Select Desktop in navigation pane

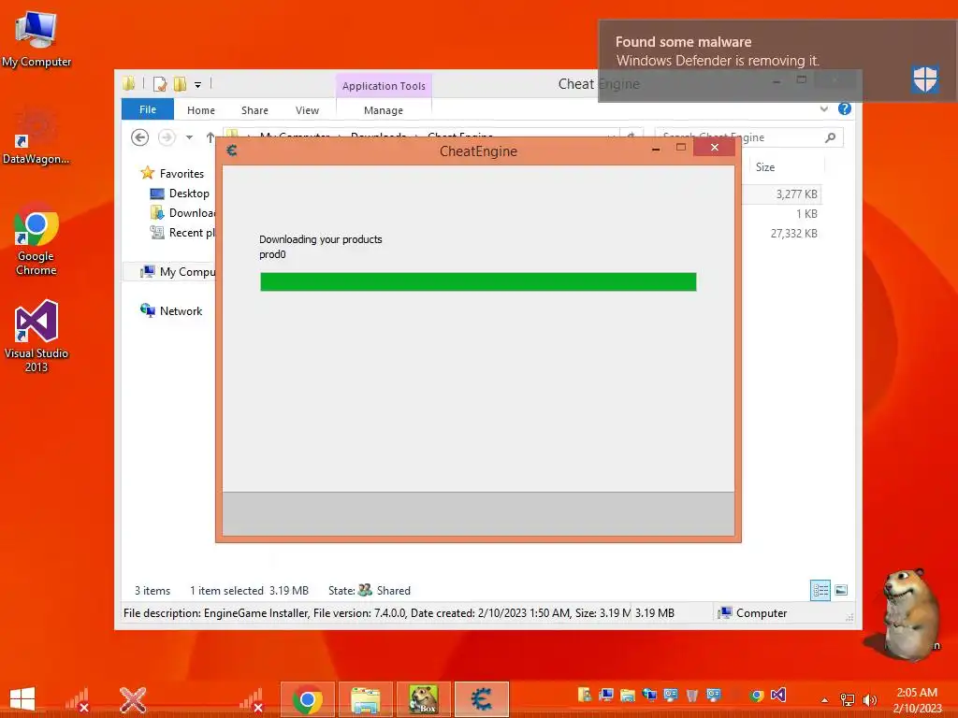[189, 193]
